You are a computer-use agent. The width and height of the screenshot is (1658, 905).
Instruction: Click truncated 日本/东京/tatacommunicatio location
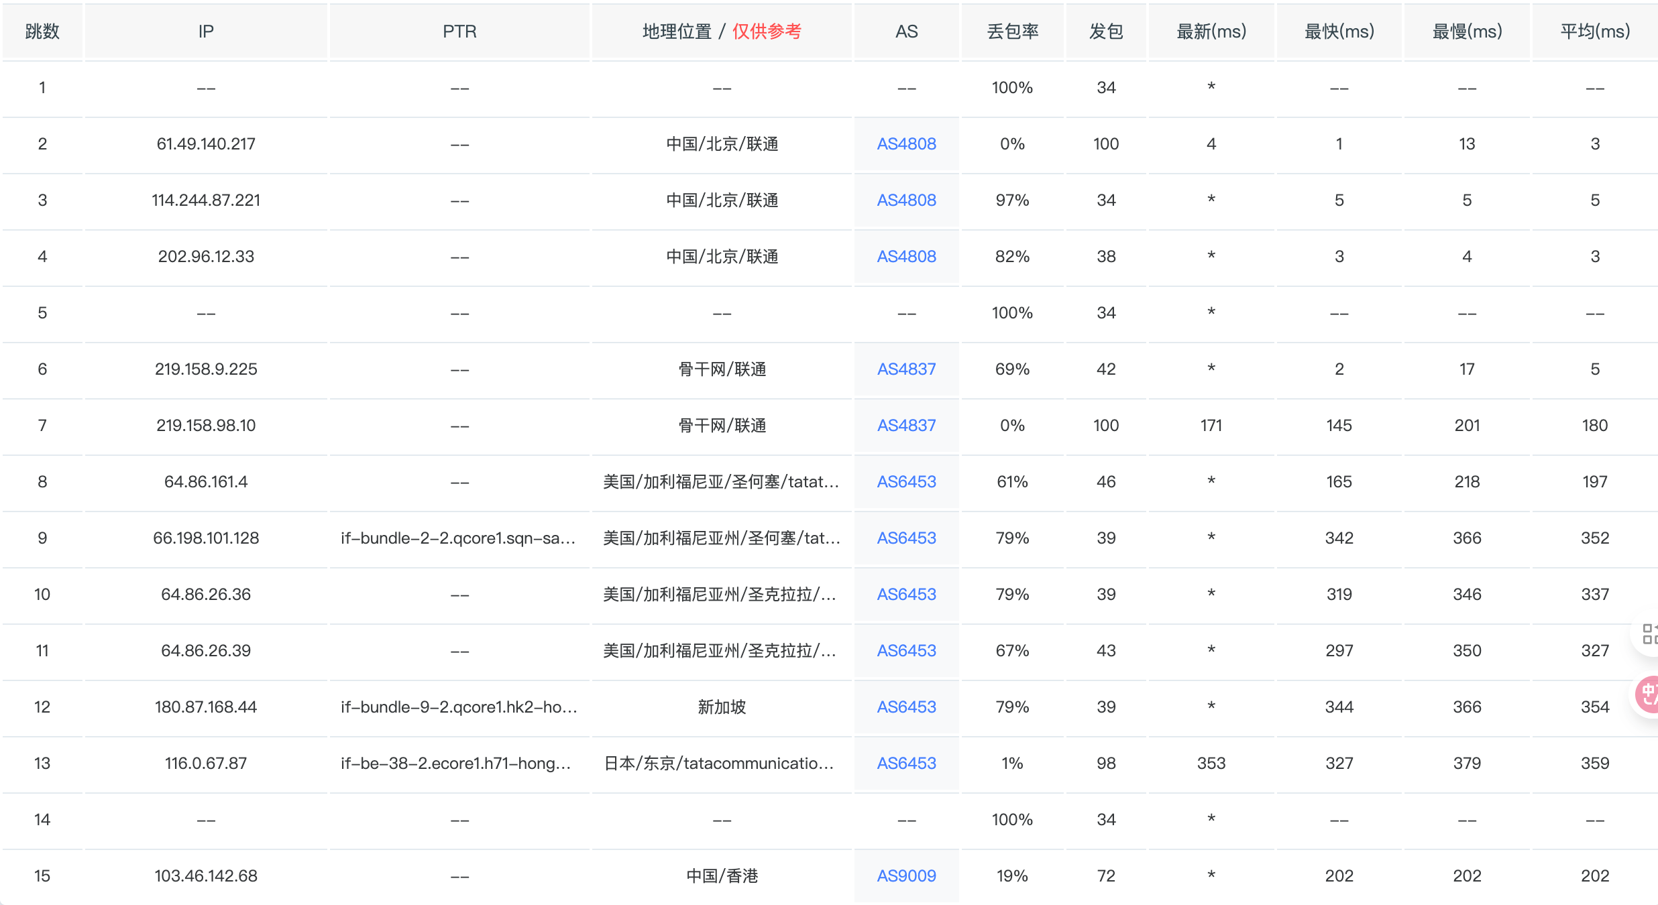tap(719, 764)
